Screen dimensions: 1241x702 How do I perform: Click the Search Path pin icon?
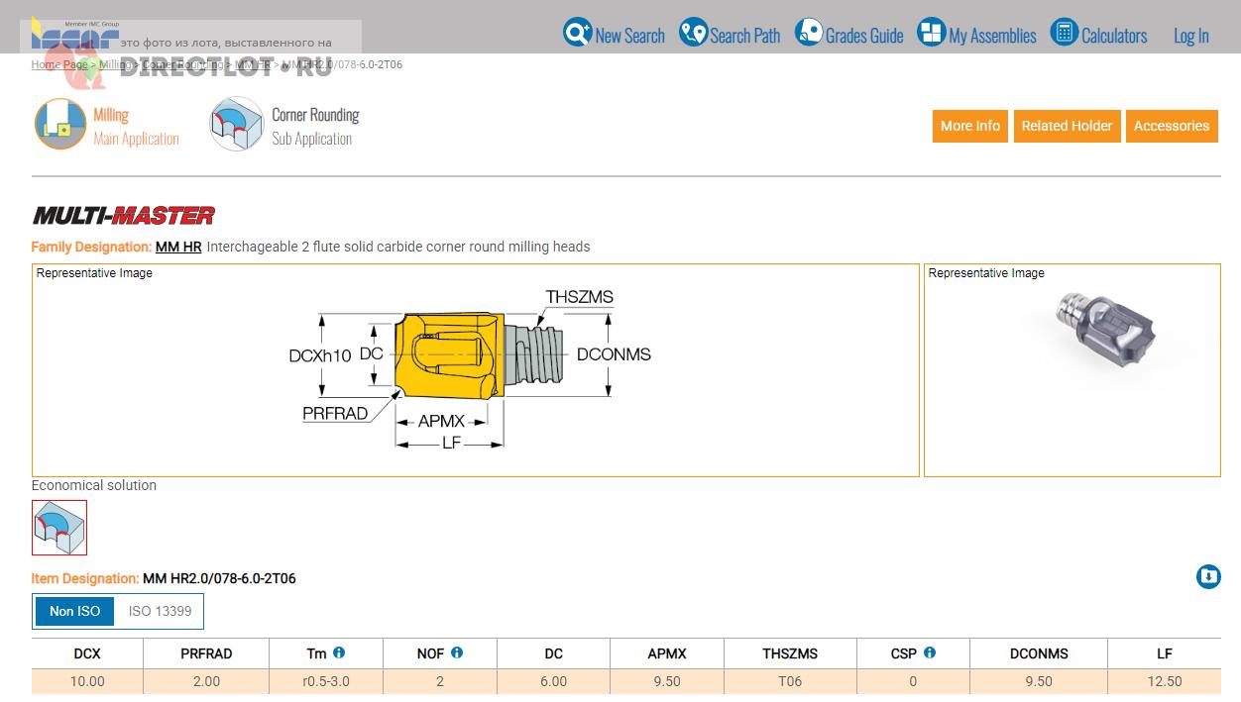(693, 33)
